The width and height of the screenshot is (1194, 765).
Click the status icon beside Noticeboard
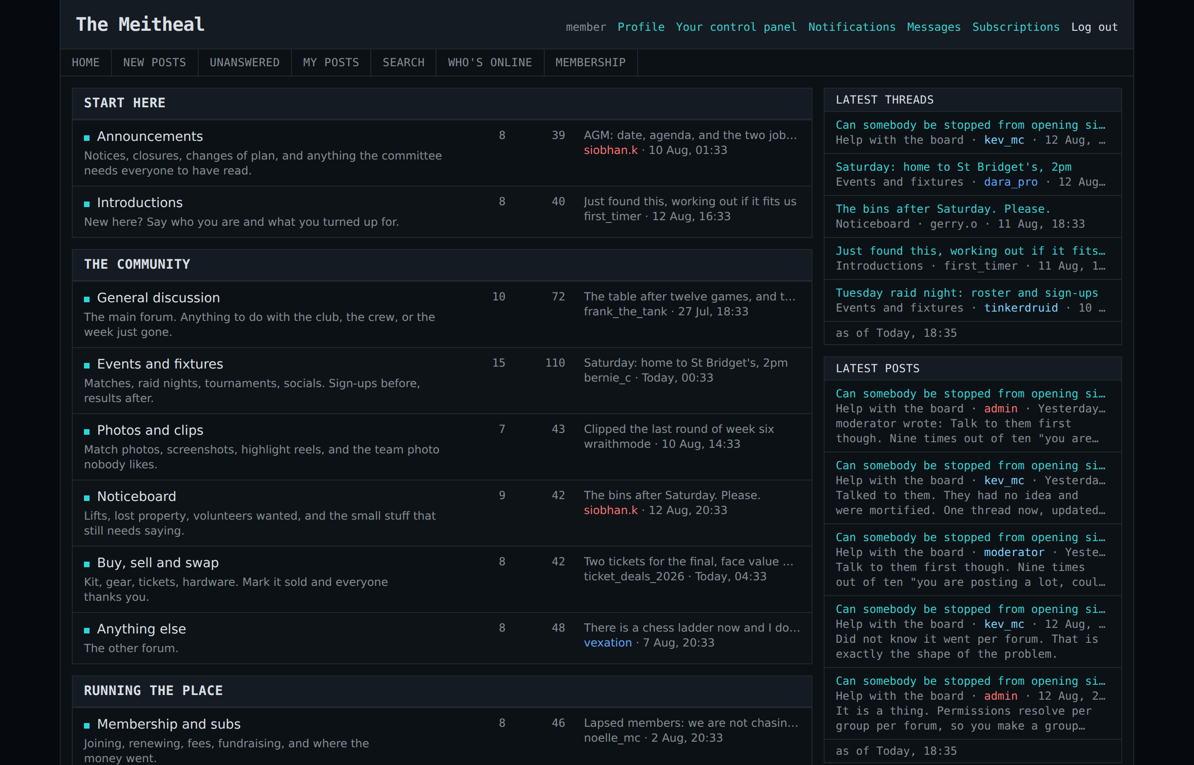[x=87, y=498]
